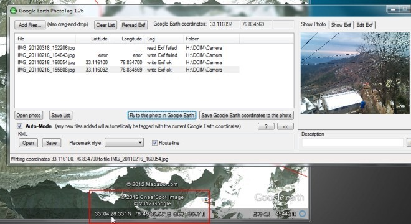Viewport: 411px width, 224px height.
Task: Click Fly to this photo in Google Earth
Action: [x=162, y=115]
